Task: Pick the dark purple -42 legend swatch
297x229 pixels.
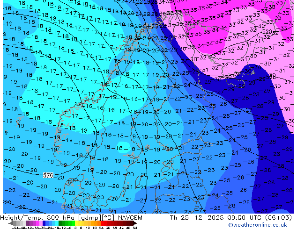Action: pyautogui.click(x=28, y=223)
